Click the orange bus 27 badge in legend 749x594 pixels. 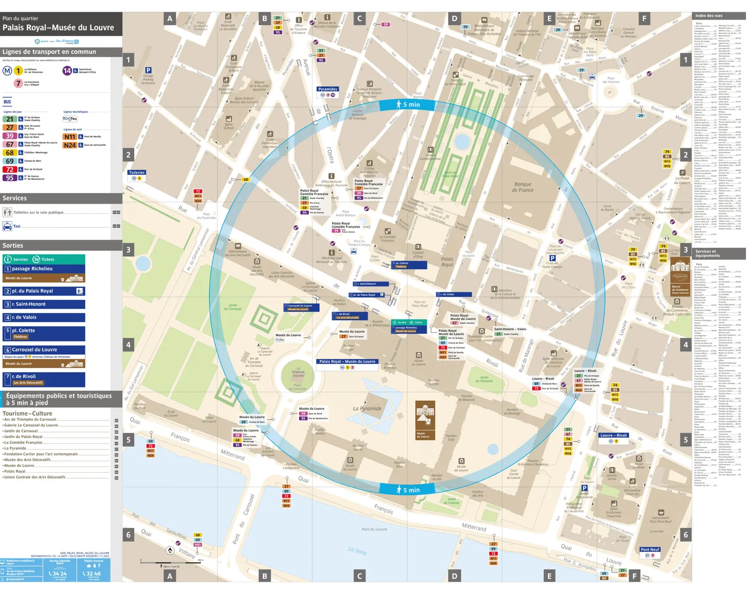(x=10, y=128)
